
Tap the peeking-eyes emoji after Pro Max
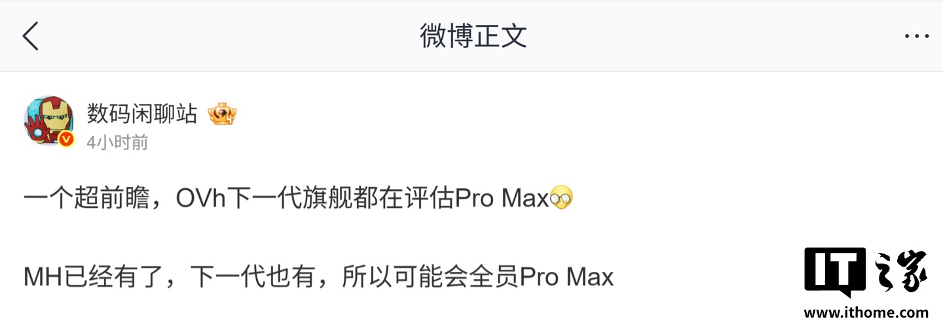click(x=561, y=197)
